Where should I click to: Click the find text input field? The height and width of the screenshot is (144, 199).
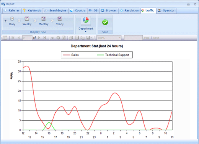click(x=133, y=38)
